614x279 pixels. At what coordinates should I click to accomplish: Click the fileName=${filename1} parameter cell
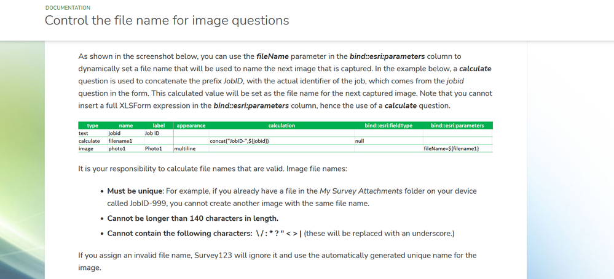(451, 148)
